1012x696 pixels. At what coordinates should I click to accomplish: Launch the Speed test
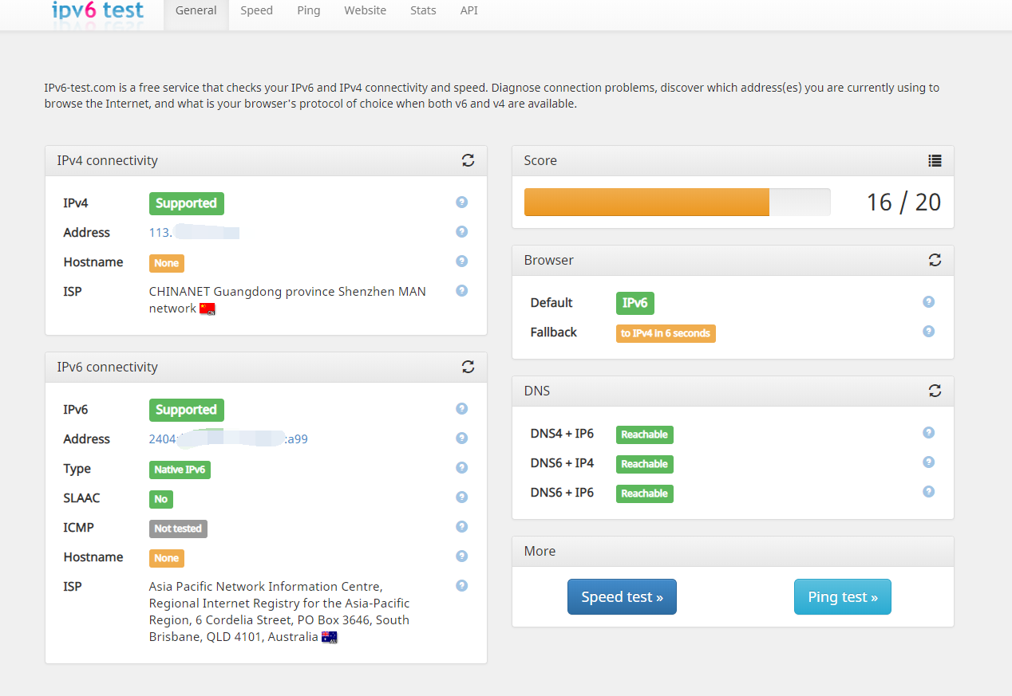622,596
